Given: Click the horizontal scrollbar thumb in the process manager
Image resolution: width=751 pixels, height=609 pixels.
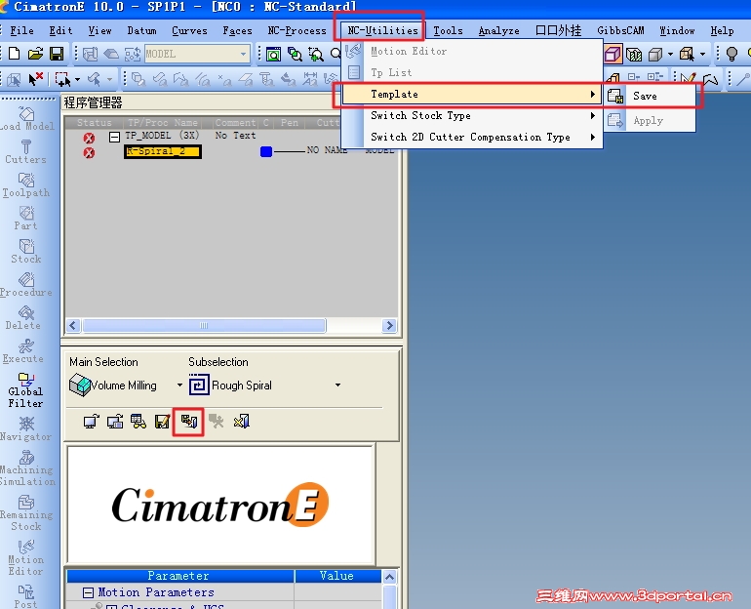Looking at the screenshot, I should [204, 326].
